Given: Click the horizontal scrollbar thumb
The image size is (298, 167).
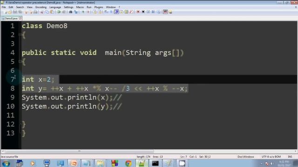Looking at the screenshot, I should 80,151.
